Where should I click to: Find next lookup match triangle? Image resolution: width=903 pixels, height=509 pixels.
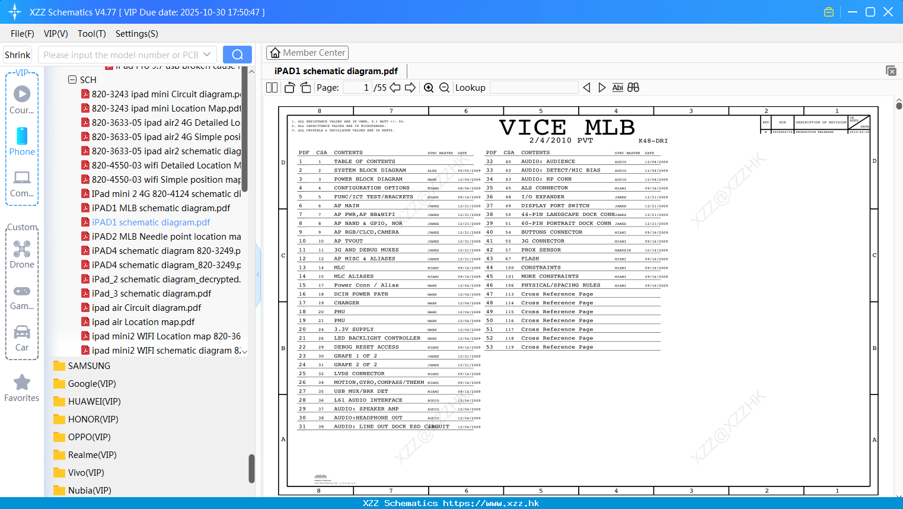click(602, 88)
